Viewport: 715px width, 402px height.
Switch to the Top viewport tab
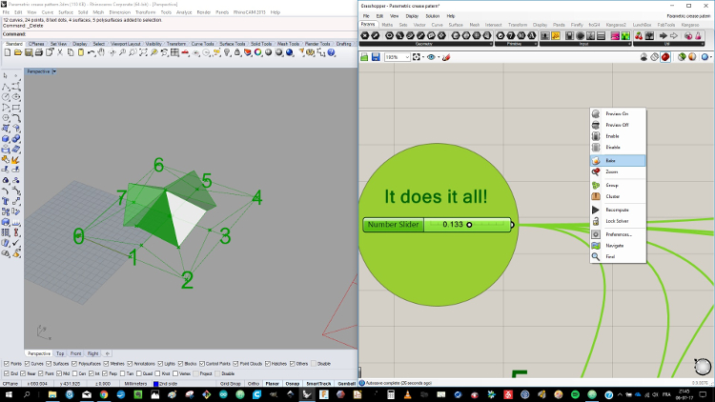[60, 353]
